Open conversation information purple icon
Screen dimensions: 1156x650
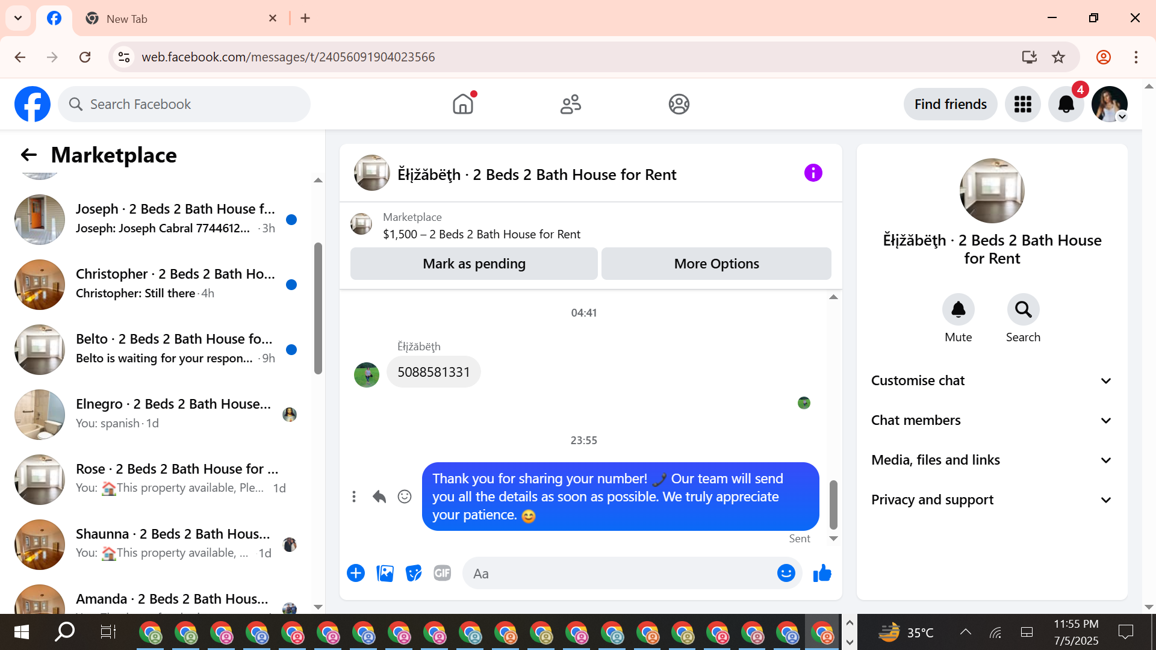pyautogui.click(x=813, y=173)
